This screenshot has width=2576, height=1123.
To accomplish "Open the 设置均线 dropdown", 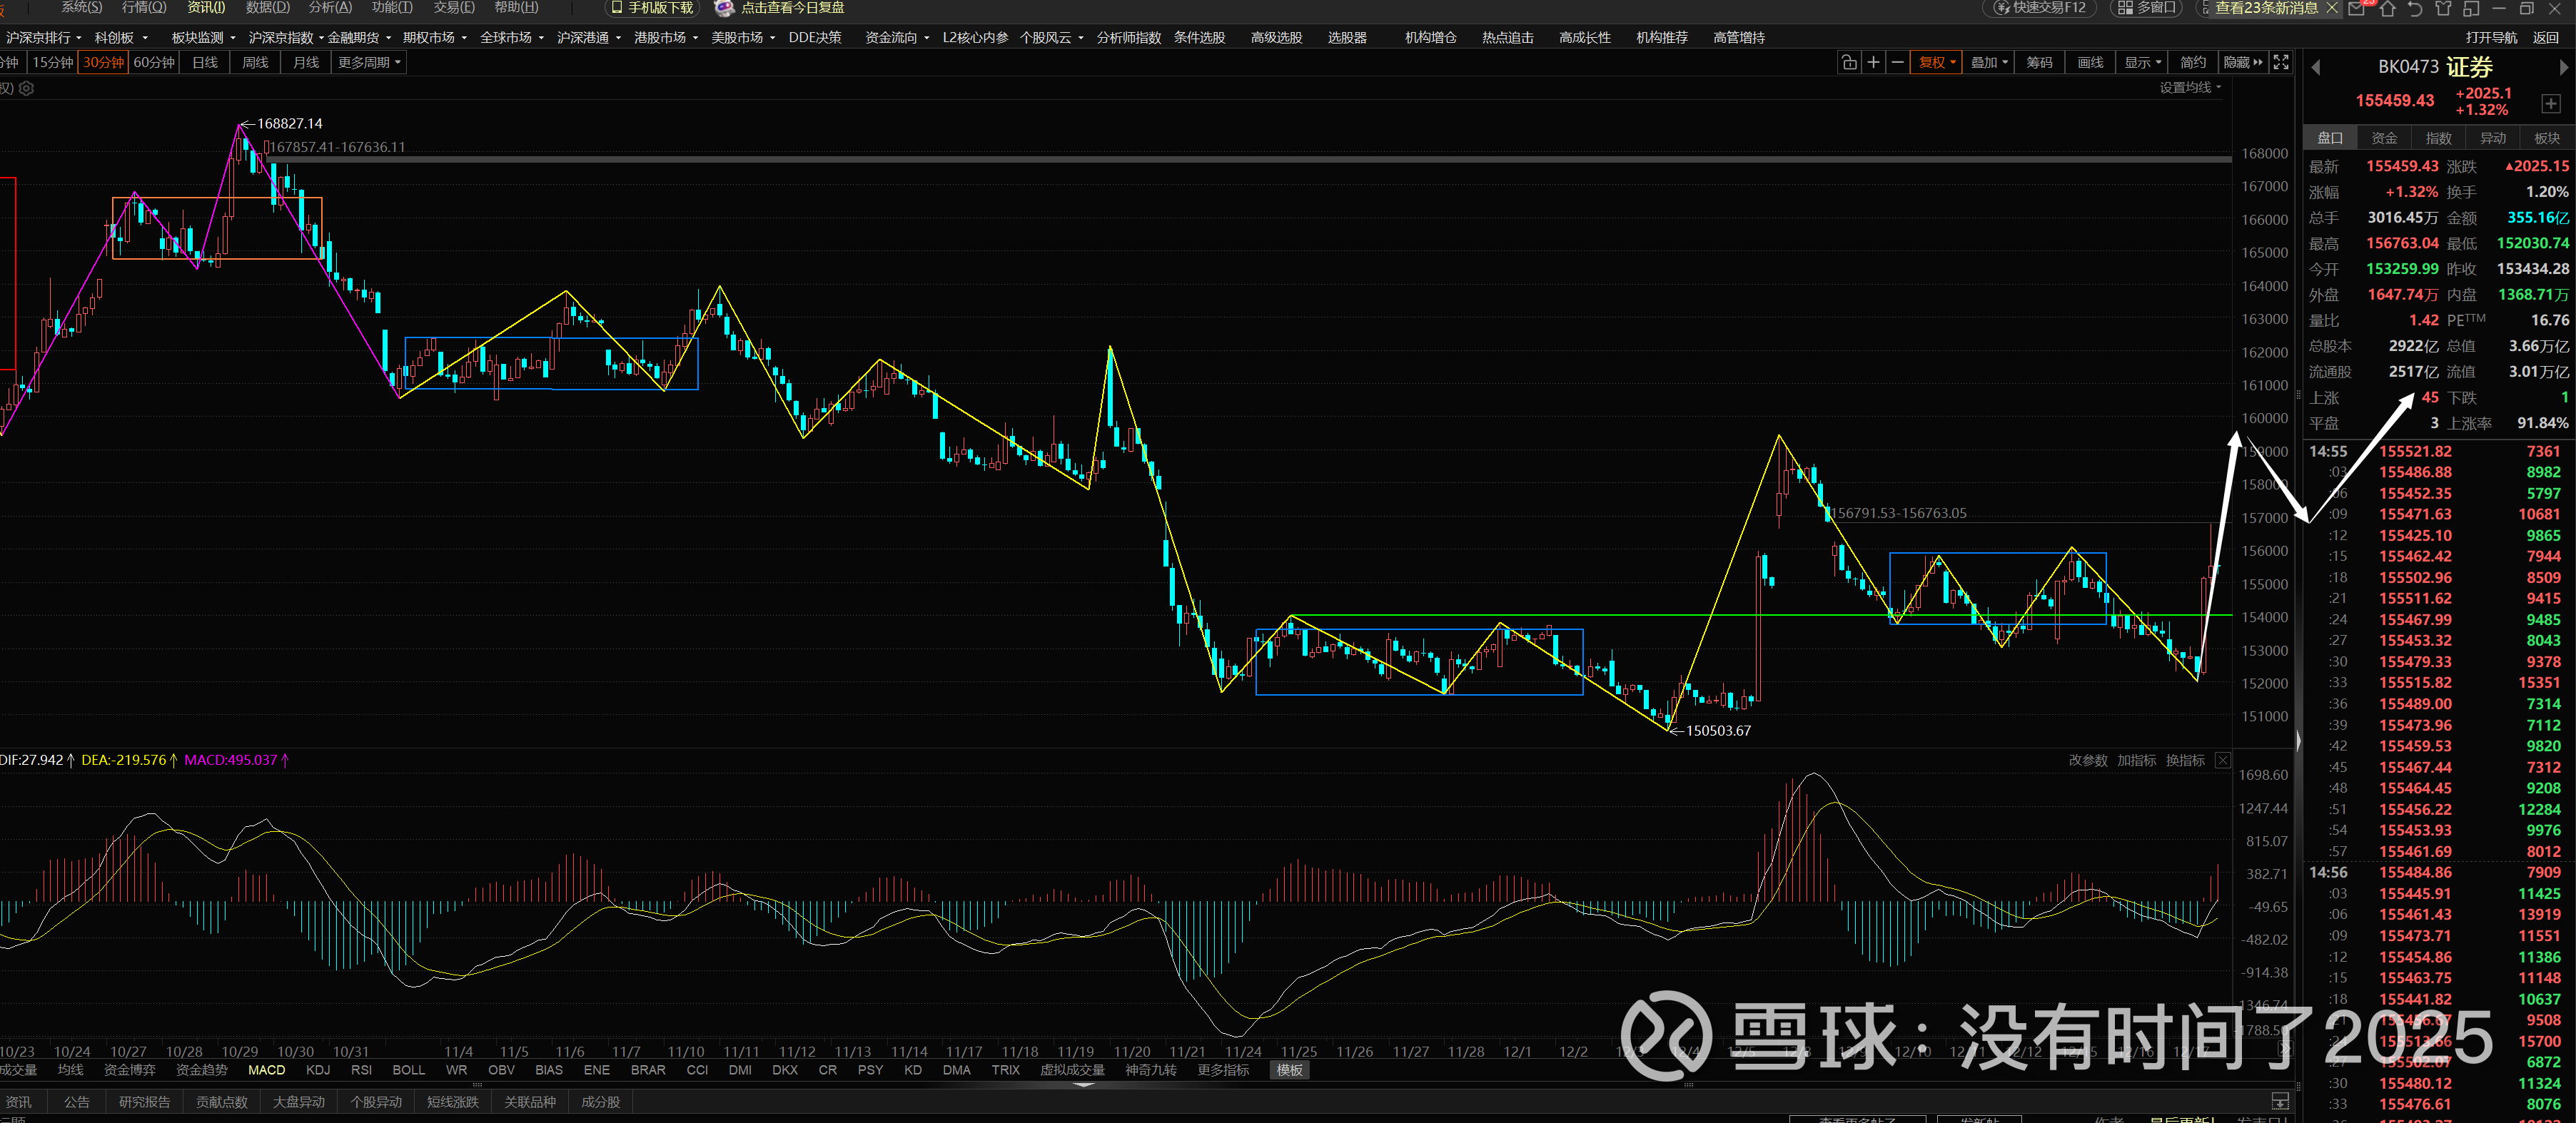I will pos(2190,88).
